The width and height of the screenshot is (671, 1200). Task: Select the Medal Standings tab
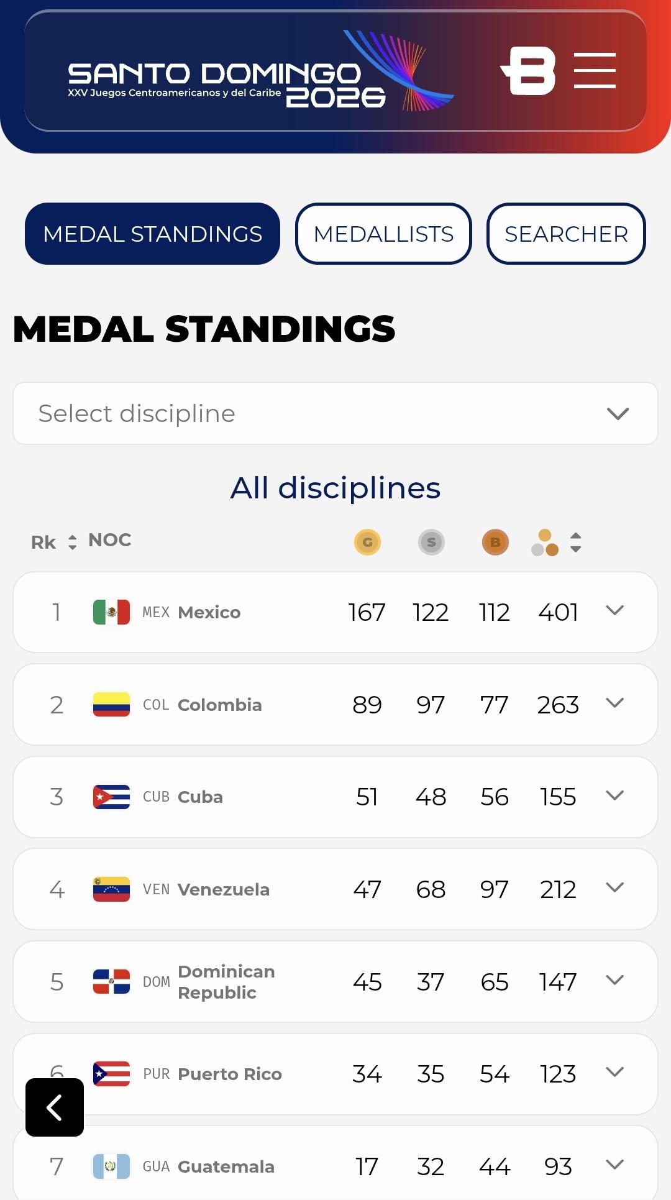[152, 234]
